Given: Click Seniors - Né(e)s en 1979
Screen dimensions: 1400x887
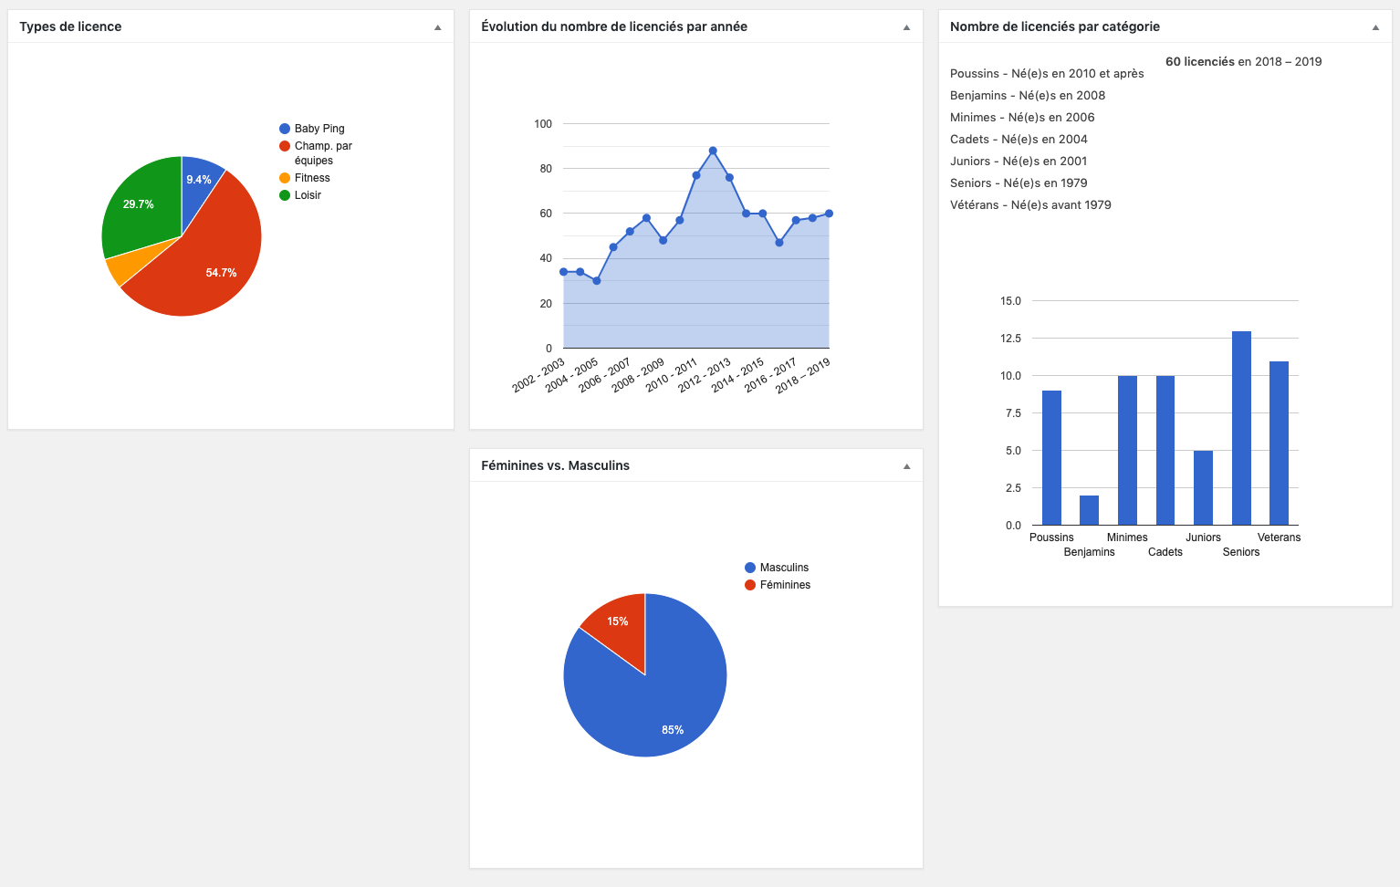Looking at the screenshot, I should click(x=1019, y=183).
